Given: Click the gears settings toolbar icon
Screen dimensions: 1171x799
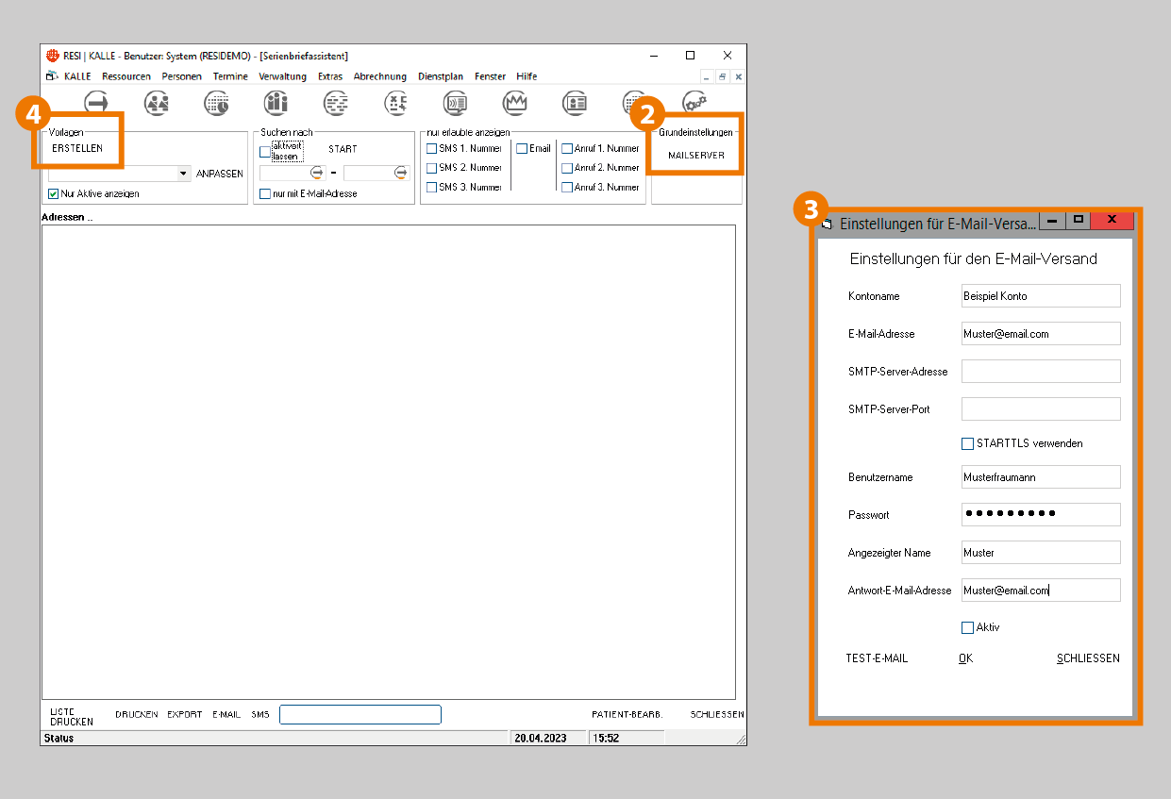Looking at the screenshot, I should (694, 102).
